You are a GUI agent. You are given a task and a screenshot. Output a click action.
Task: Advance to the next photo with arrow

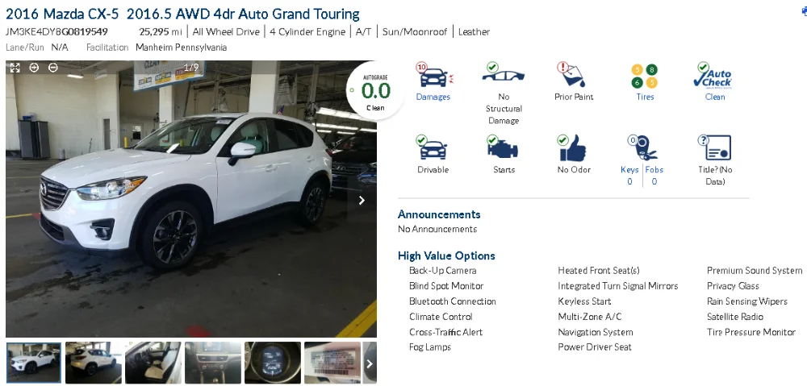click(x=362, y=201)
